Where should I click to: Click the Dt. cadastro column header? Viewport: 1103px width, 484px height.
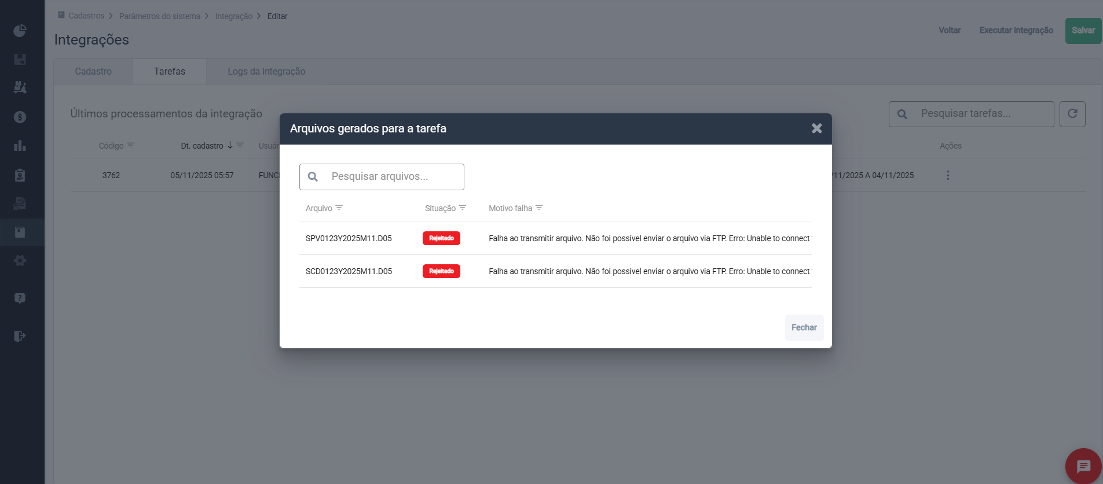click(202, 146)
